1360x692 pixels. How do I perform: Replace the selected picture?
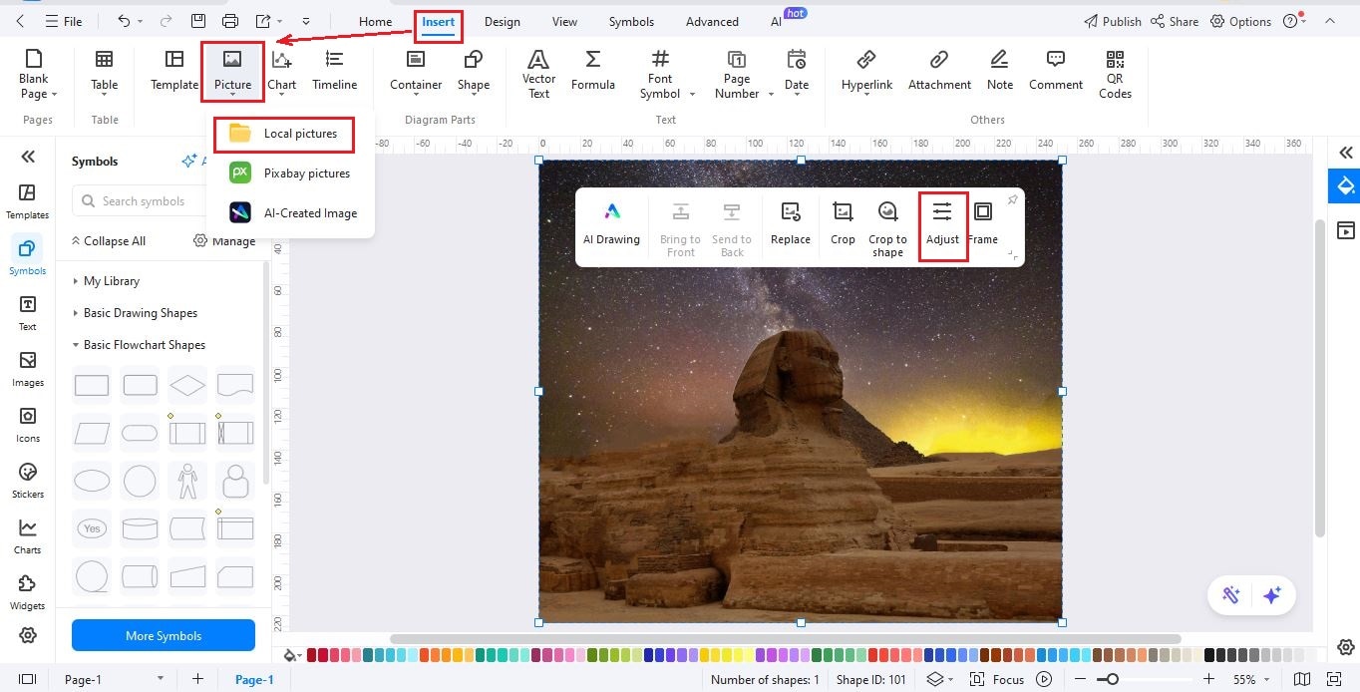pos(790,224)
